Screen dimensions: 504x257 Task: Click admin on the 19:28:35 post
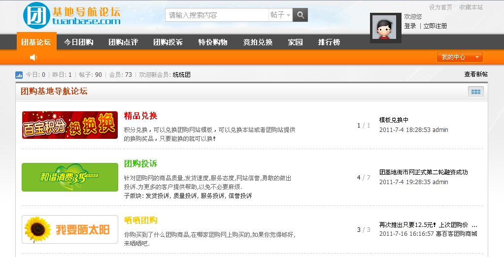(x=440, y=182)
